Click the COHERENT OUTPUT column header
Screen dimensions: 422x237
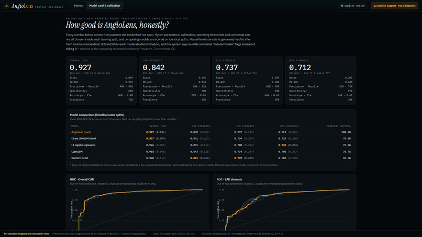(339, 126)
